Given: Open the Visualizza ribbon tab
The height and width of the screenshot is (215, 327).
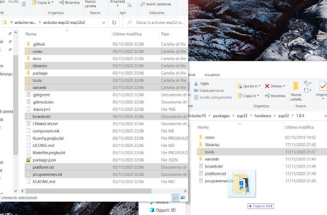Looking at the screenshot, I should [x=212, y=75].
